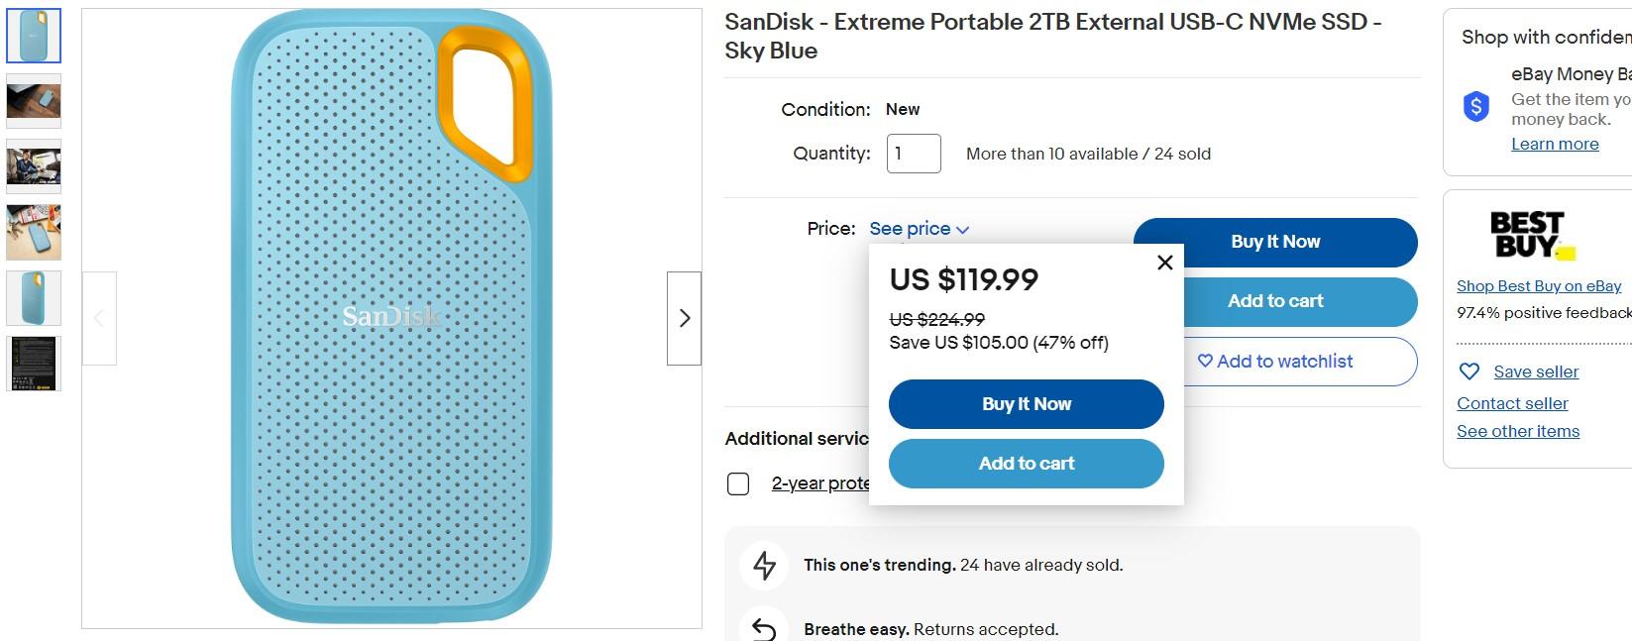
Task: Open the Shop Best Buy on eBay link
Action: pos(1538,286)
